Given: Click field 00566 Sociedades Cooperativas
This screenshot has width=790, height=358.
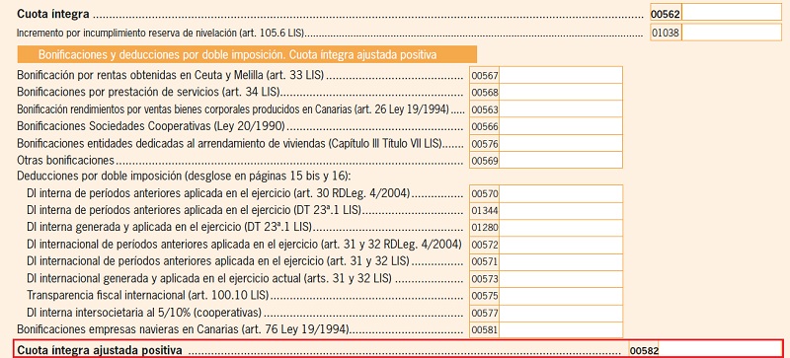Looking at the screenshot, I should point(561,126).
